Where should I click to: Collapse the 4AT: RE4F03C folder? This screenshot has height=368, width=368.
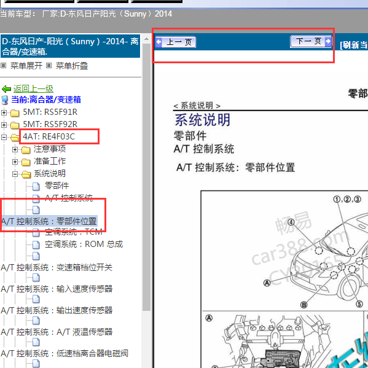(4, 137)
